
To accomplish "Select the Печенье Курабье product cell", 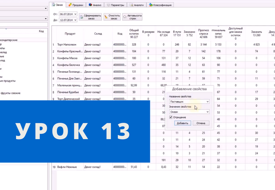I will [70, 92].
